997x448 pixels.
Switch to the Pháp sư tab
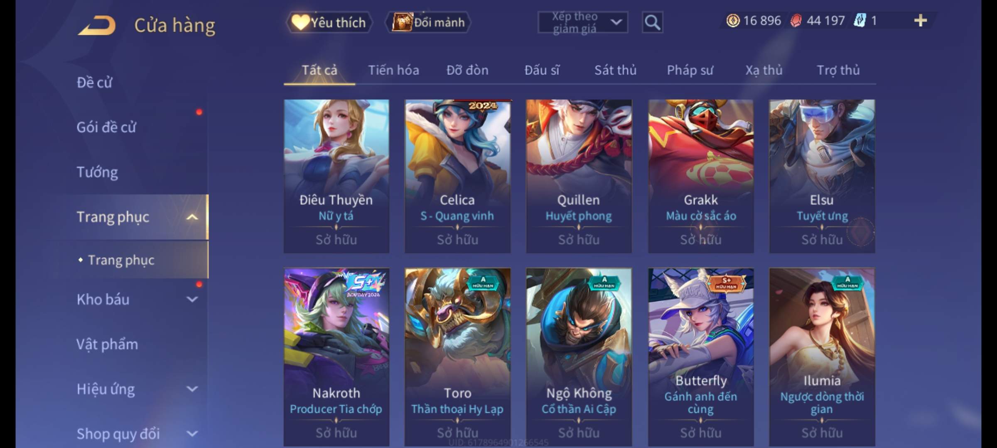pyautogui.click(x=690, y=70)
